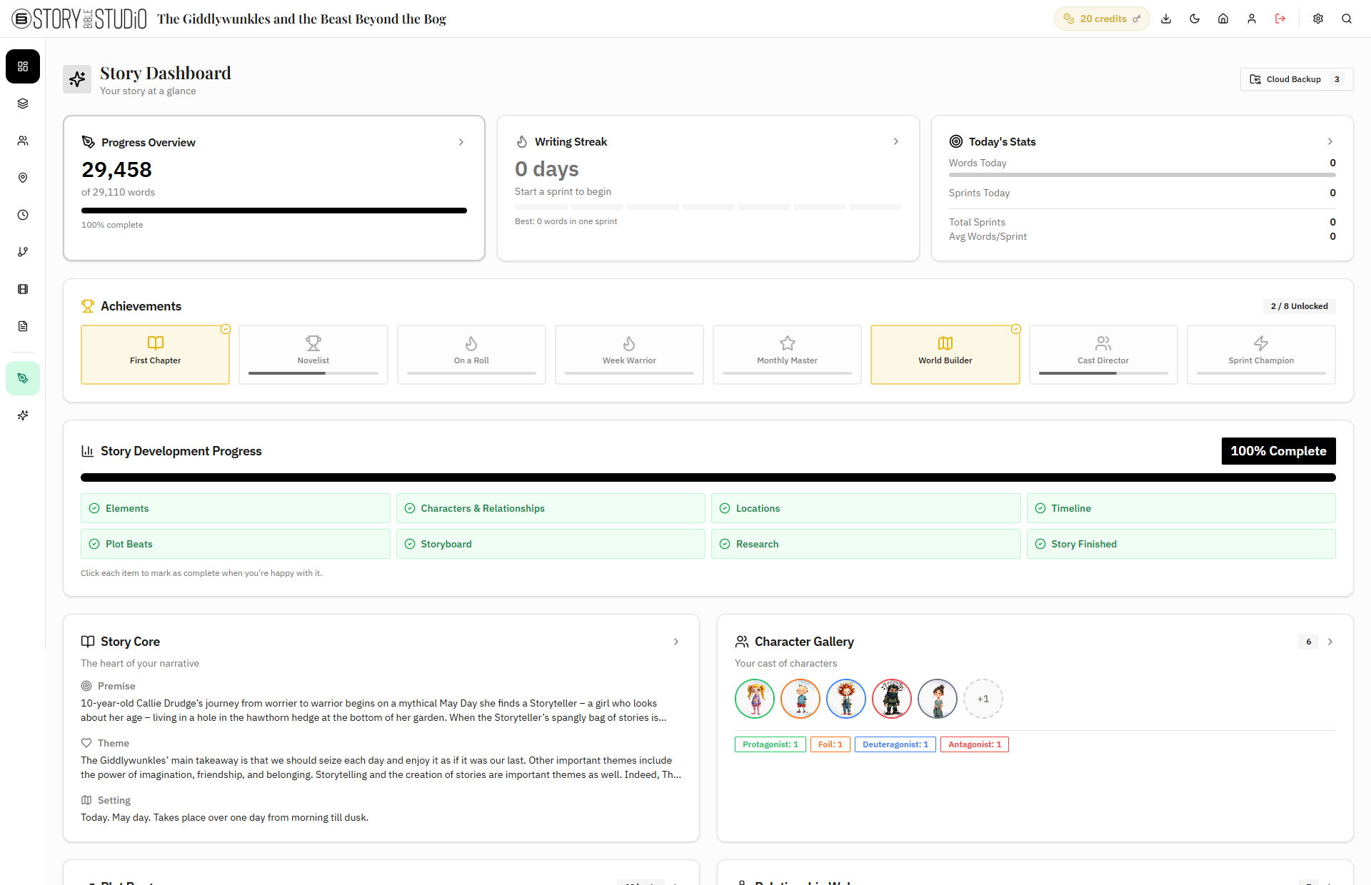
Task: Click the Deuteragonist: 1 tag
Action: tap(895, 744)
